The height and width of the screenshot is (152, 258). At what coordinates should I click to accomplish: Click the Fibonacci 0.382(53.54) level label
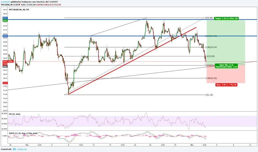(211, 47)
